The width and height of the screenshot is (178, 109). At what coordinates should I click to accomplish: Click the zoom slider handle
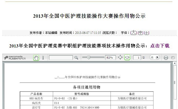pyautogui.click(x=89, y=58)
